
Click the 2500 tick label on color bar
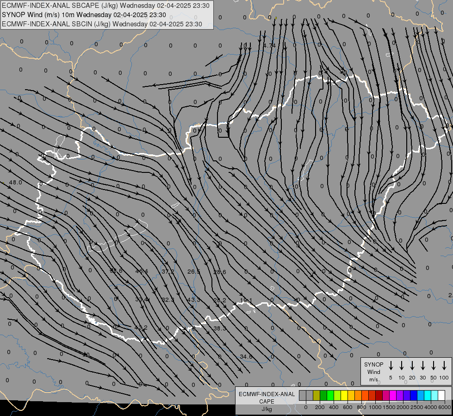[x=417, y=407]
